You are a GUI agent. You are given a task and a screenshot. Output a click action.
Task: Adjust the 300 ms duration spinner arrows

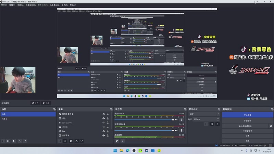tap(218, 119)
